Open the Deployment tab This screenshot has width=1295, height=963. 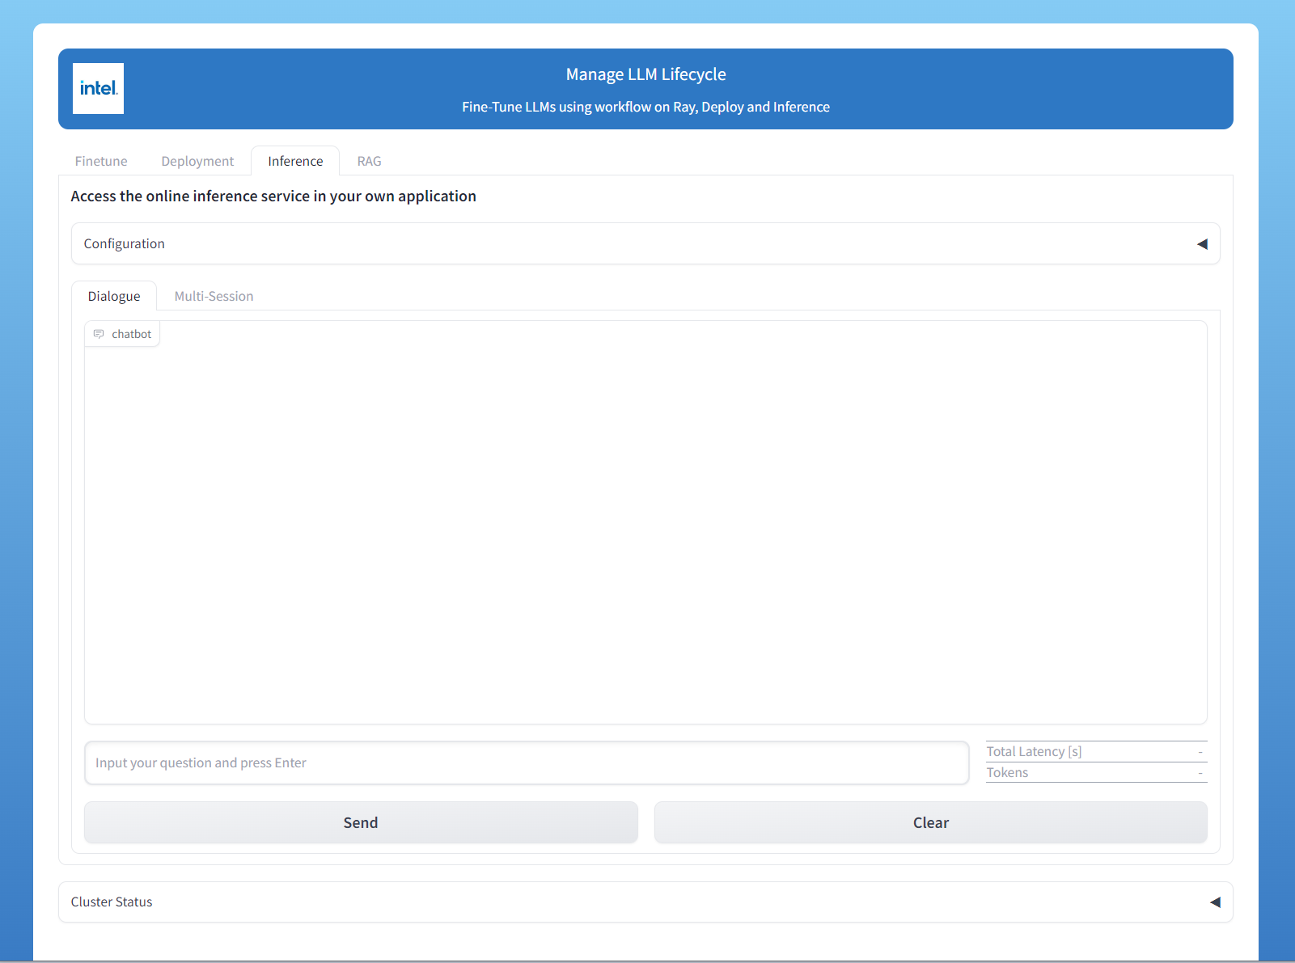[x=197, y=161]
